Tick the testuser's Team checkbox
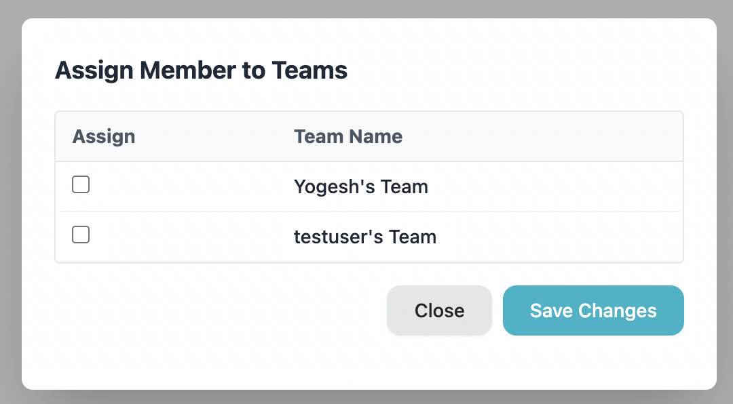 [x=81, y=235]
